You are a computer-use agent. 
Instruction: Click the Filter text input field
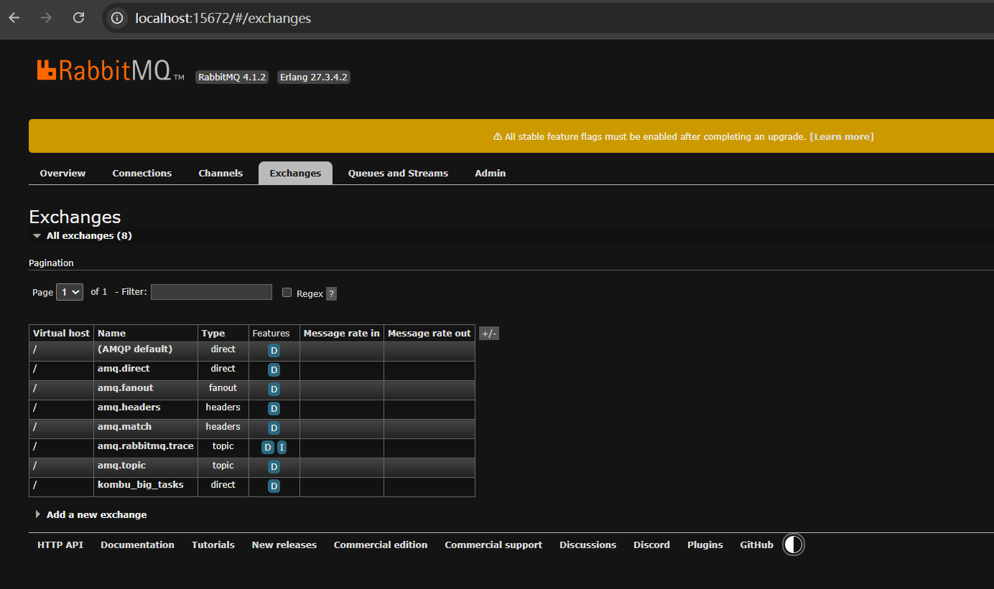click(211, 292)
